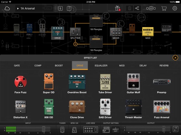181x135 pixels.
Task: Select the GATE pedal in chain
Action: pos(17,30)
